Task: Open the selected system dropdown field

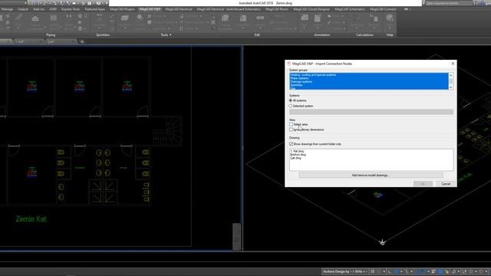Action: [x=371, y=112]
